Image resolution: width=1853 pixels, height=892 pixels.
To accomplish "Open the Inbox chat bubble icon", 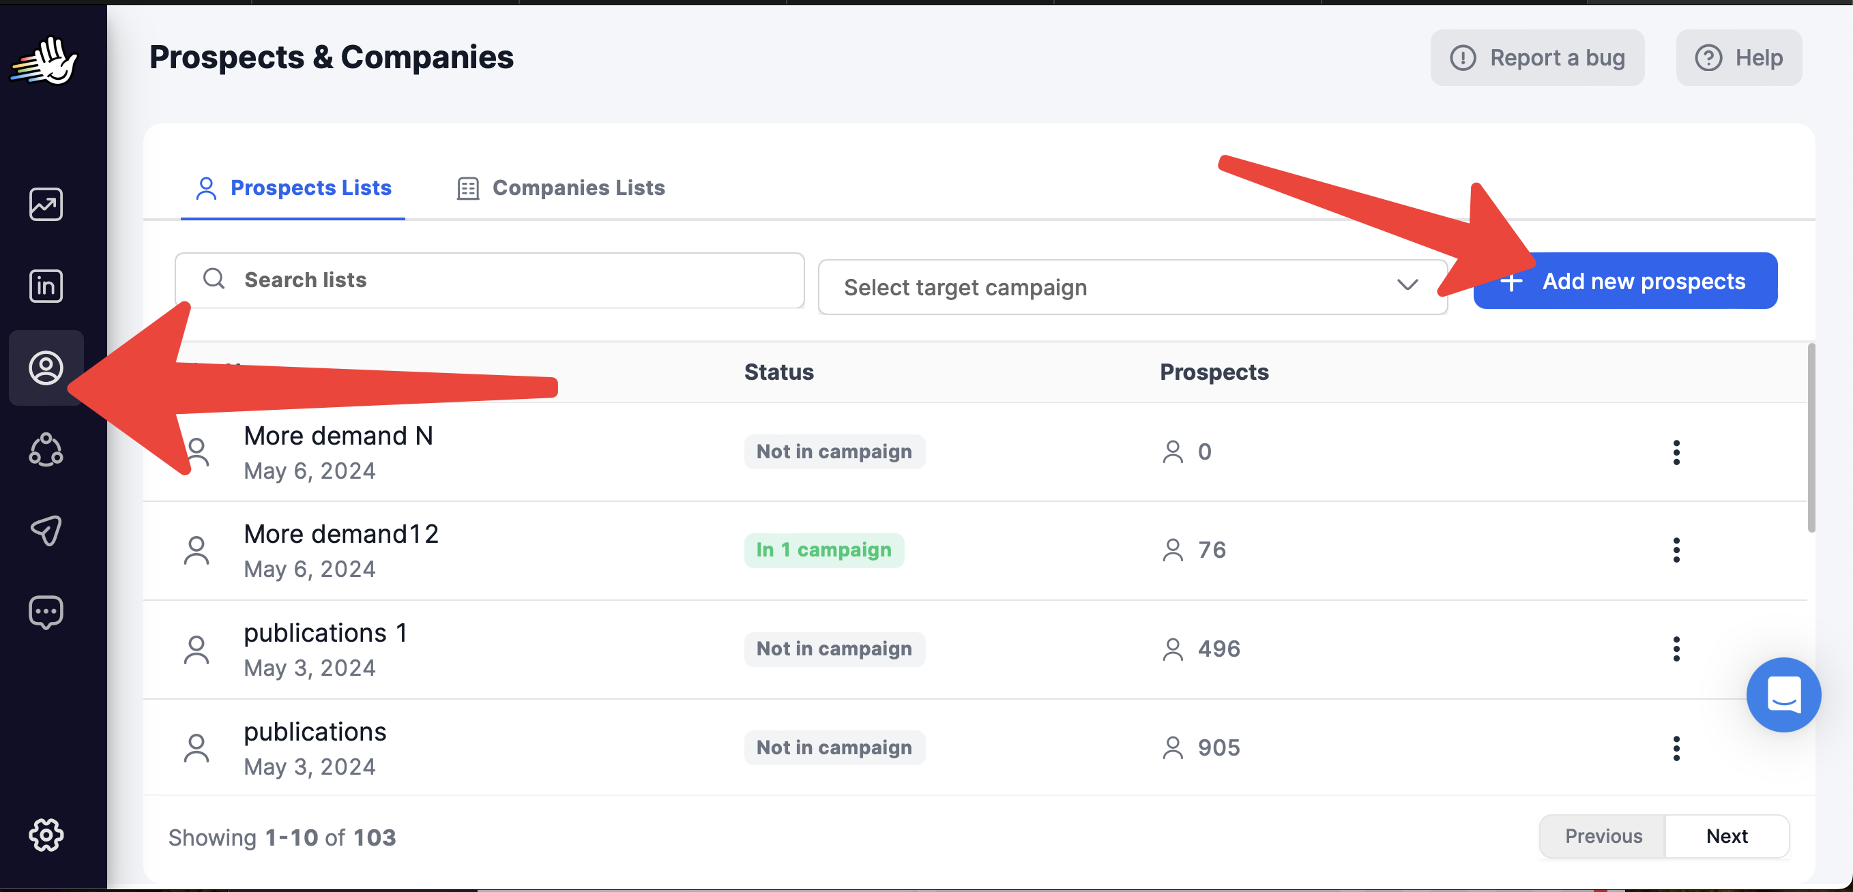I will 45,612.
